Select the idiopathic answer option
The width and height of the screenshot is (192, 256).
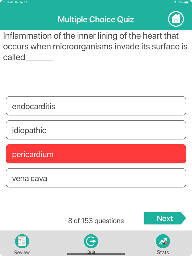(96, 130)
